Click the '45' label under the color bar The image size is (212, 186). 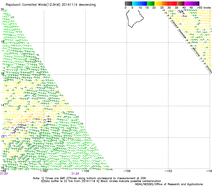coord(191,8)
